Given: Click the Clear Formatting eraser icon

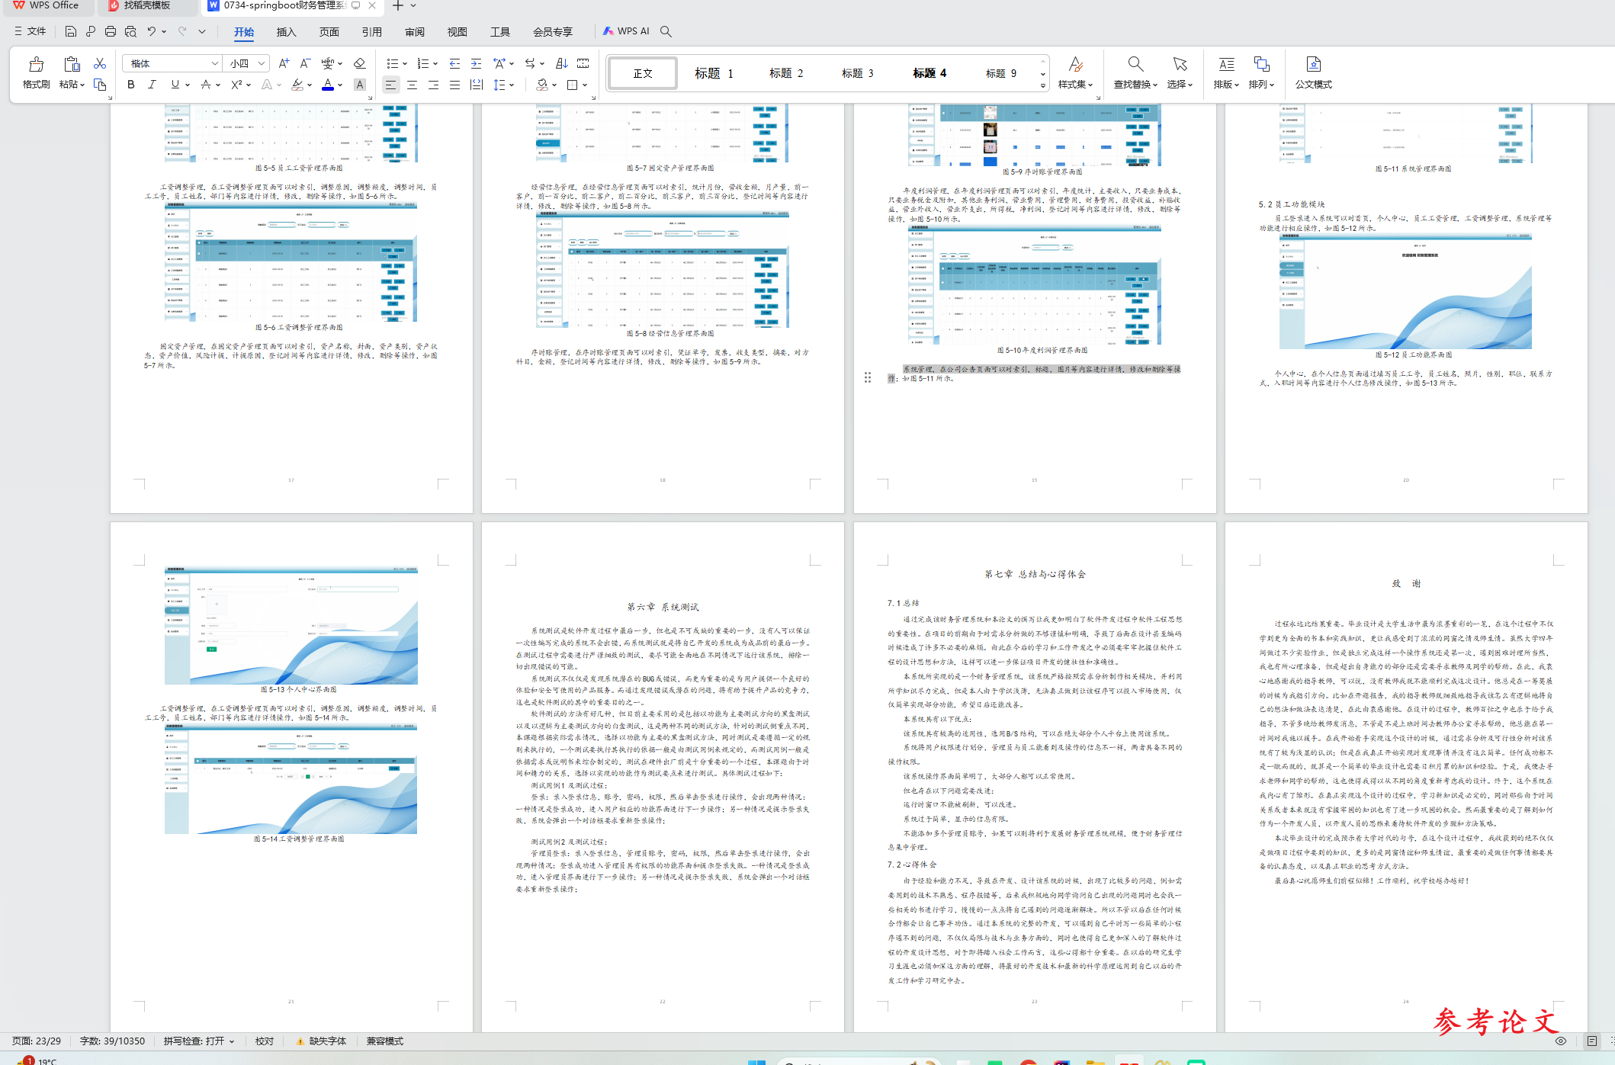Looking at the screenshot, I should pos(360,64).
